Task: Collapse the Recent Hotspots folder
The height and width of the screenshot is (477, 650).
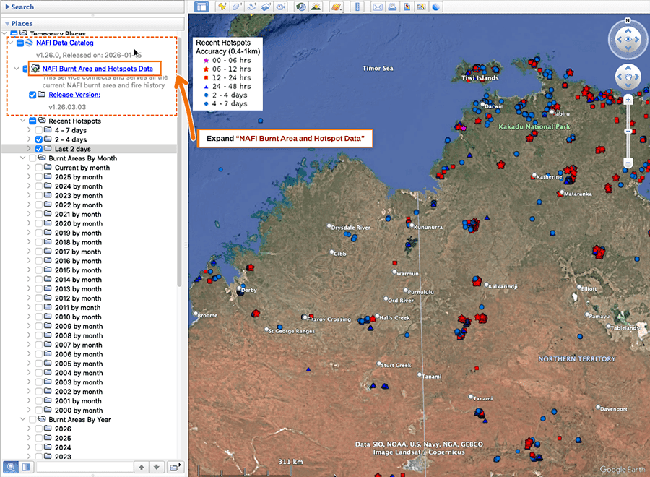Action: click(x=23, y=121)
